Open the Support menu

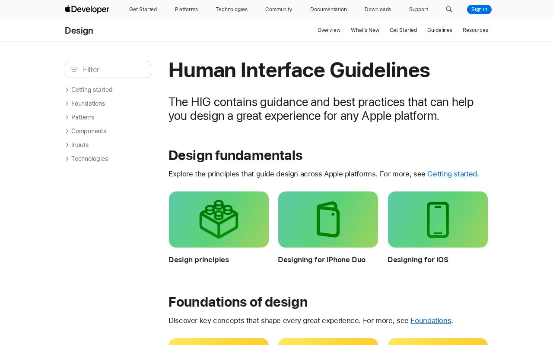pos(419,9)
